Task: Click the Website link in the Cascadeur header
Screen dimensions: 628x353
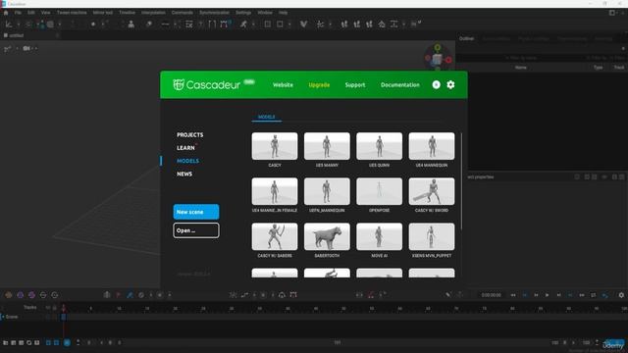Action: (x=283, y=85)
